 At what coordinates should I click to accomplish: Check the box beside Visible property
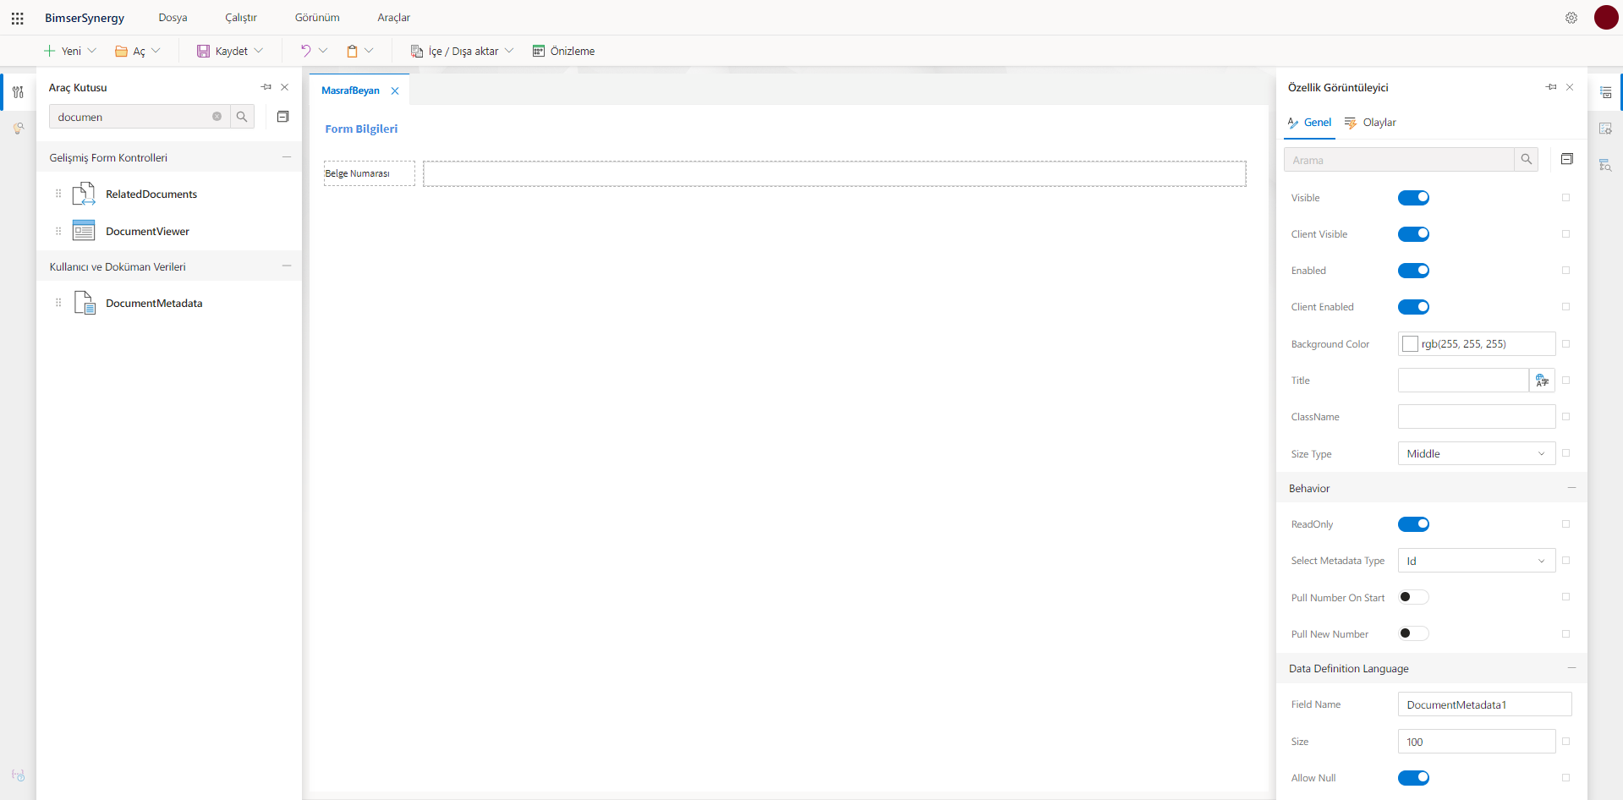click(1565, 198)
